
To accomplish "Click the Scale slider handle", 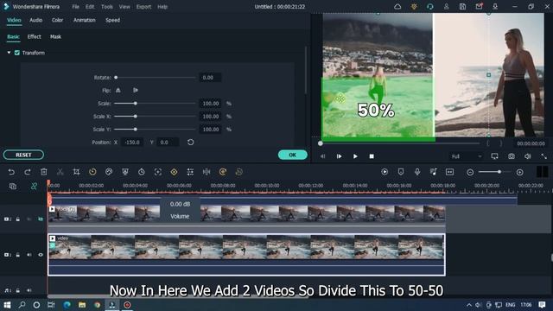I will click(136, 104).
